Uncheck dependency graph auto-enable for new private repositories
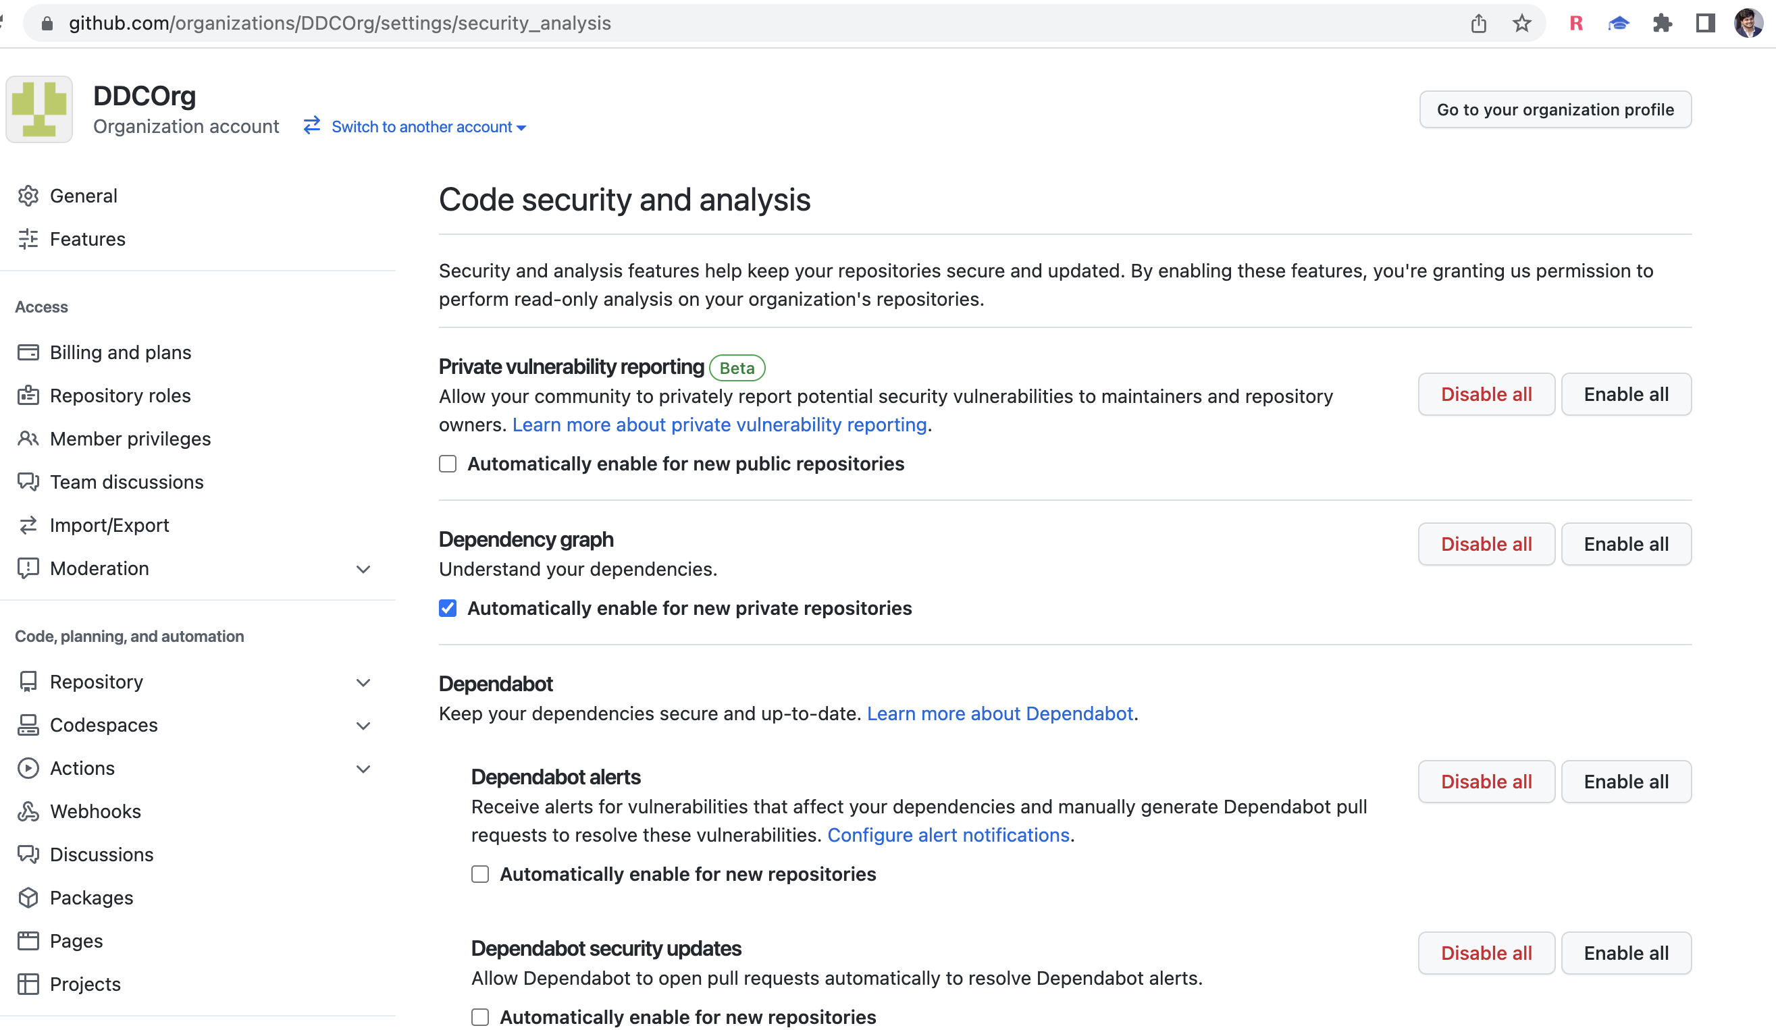The width and height of the screenshot is (1776, 1030). coord(448,608)
